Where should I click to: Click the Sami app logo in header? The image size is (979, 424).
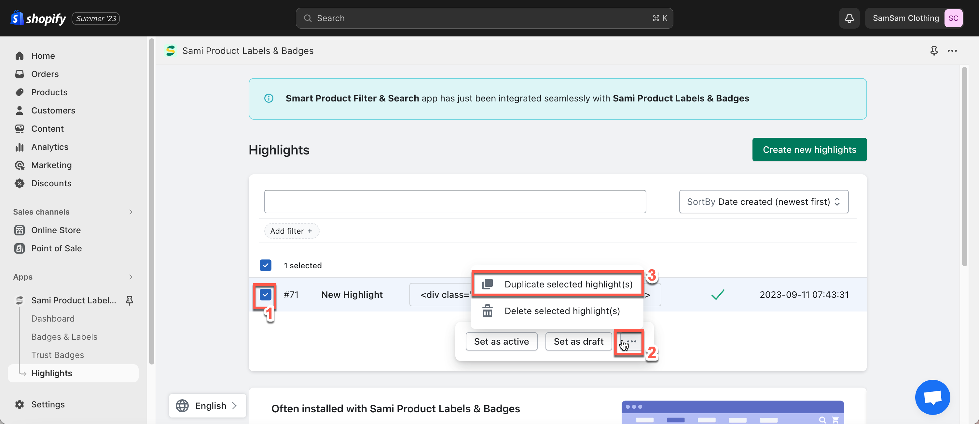coord(171,50)
